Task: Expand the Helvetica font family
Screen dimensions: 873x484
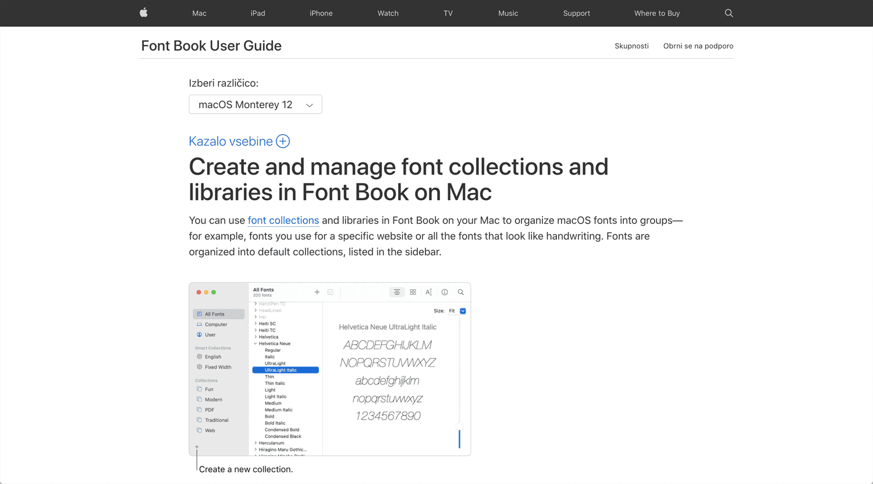Action: [x=255, y=337]
